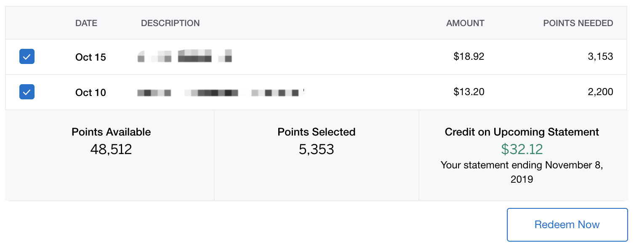Click the Redeem Now button
The width and height of the screenshot is (634, 245).
point(567,224)
